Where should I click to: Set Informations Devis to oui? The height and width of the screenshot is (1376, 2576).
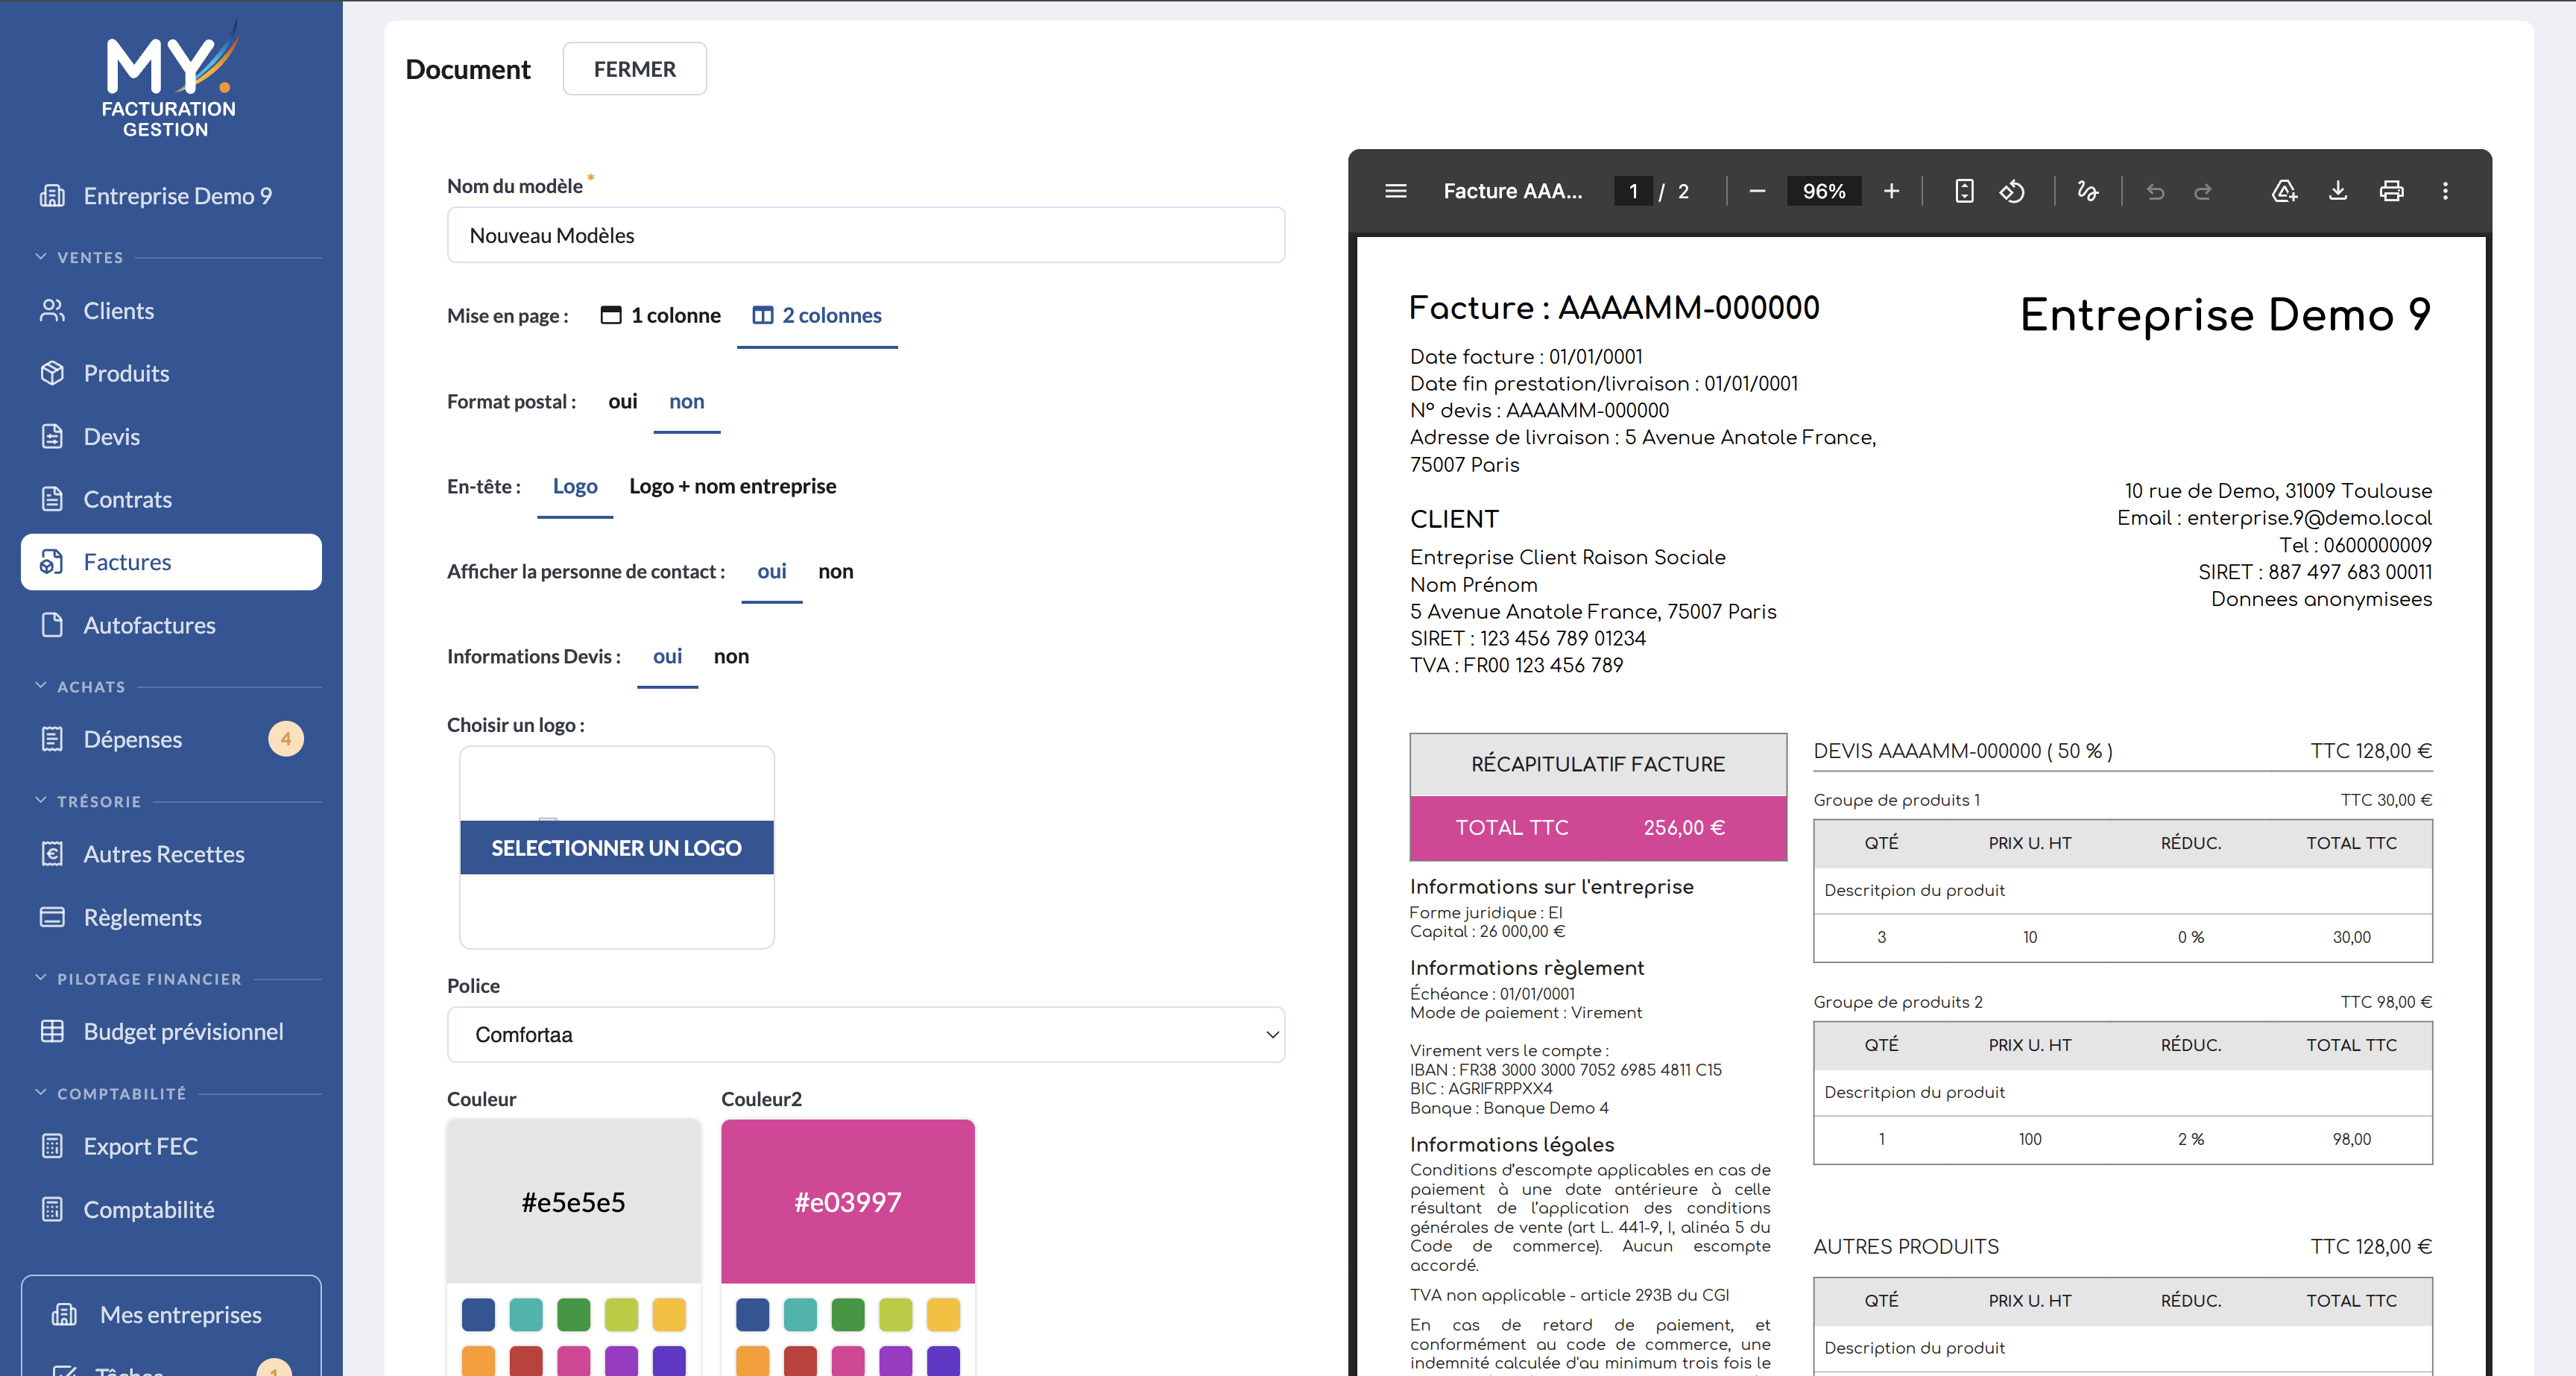point(667,656)
